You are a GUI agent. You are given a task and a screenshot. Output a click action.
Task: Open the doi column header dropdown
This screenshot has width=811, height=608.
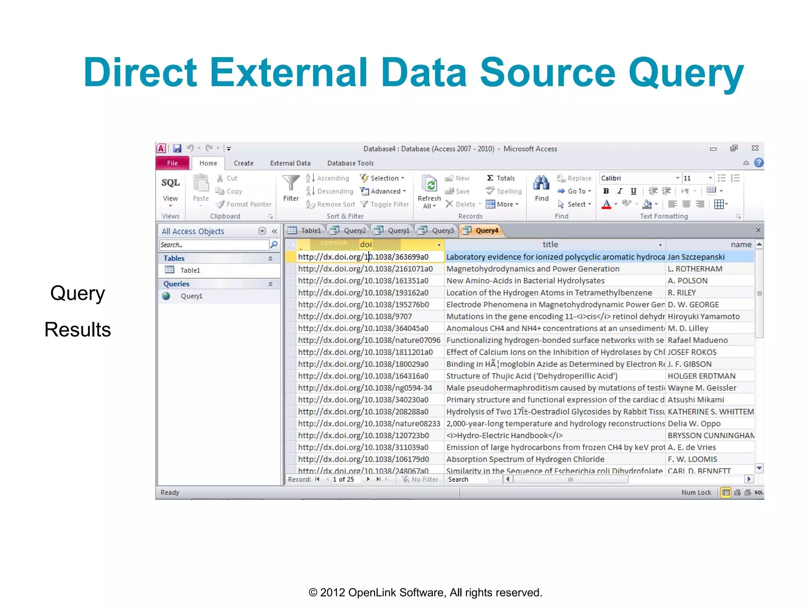coord(439,245)
